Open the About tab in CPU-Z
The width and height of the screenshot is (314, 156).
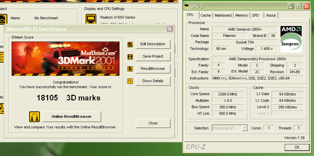pos(271,15)
